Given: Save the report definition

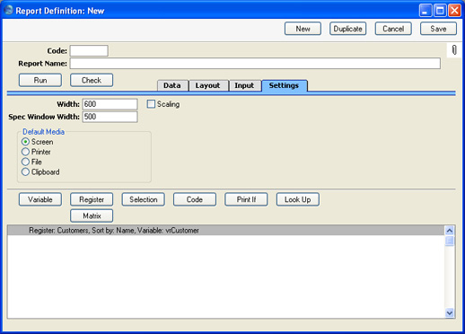Looking at the screenshot, I should click(x=438, y=29).
